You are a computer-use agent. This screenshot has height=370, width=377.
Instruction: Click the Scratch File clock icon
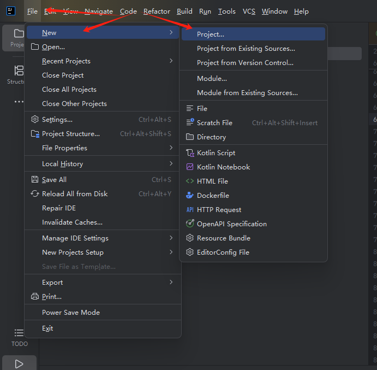190,122
